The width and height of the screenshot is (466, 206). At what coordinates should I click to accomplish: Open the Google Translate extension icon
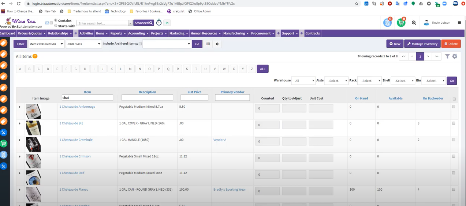398,4
